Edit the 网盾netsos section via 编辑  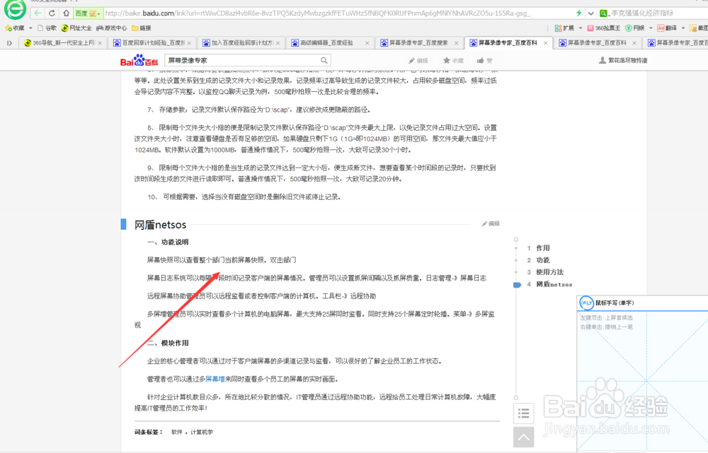click(491, 223)
